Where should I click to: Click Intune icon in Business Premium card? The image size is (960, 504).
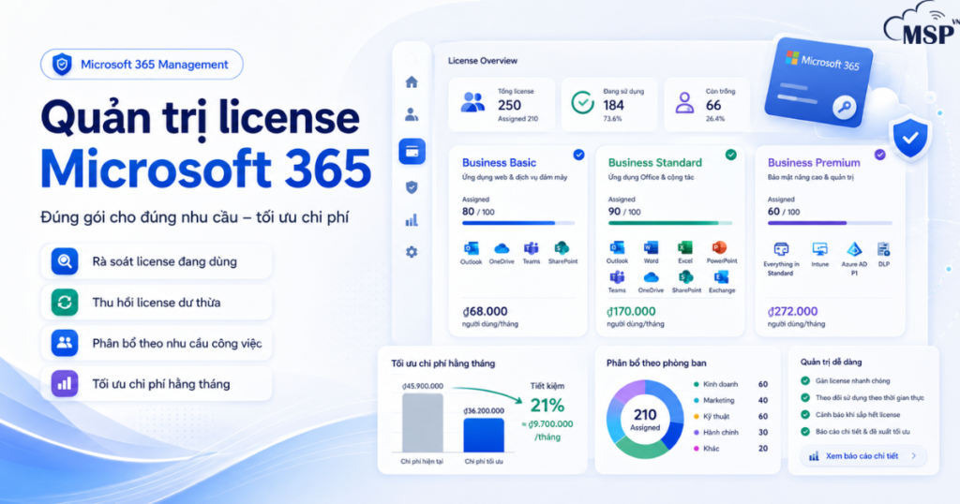pos(819,249)
